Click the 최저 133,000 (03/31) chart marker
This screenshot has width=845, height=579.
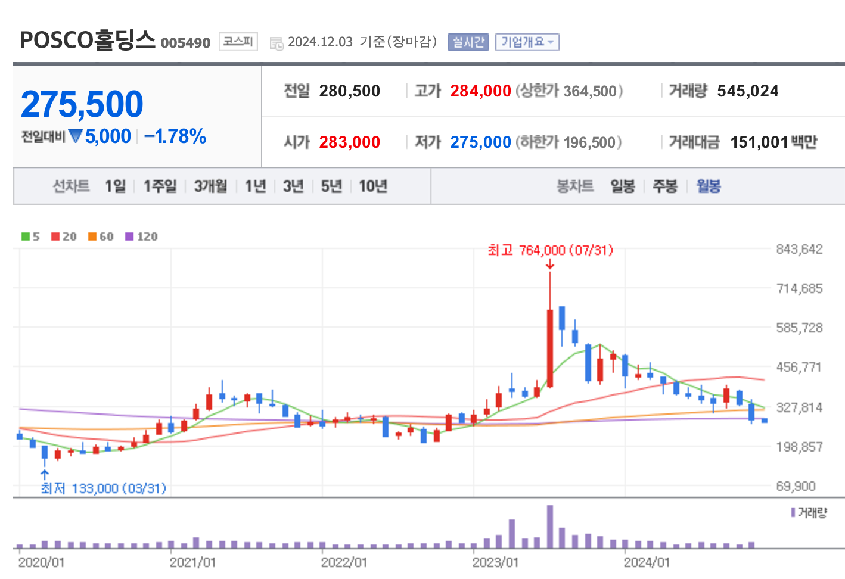104,488
